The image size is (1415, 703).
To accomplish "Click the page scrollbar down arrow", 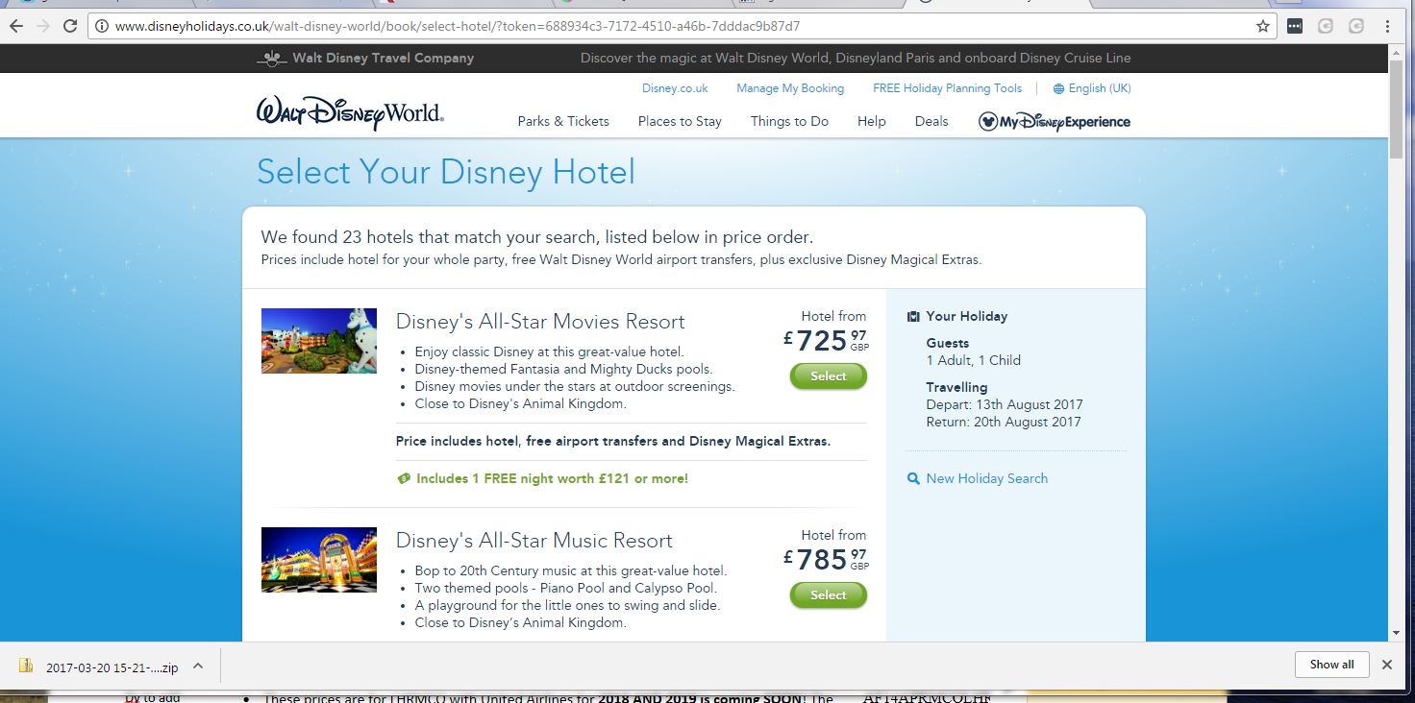I will point(1398,633).
